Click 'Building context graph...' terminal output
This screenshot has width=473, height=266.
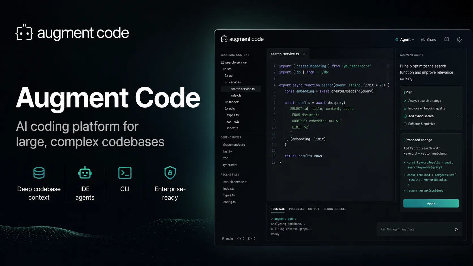click(291, 229)
